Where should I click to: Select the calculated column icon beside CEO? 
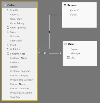click(68, 58)
